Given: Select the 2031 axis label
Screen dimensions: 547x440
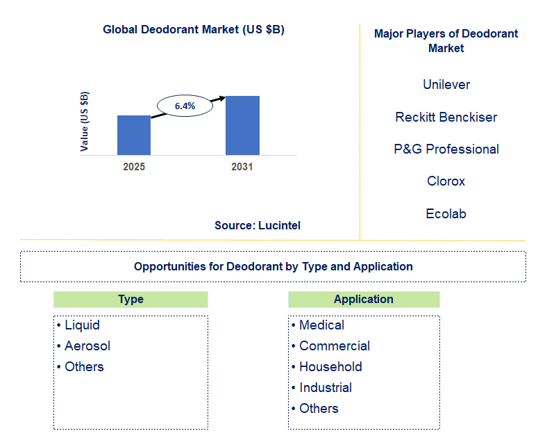Looking at the screenshot, I should [242, 167].
